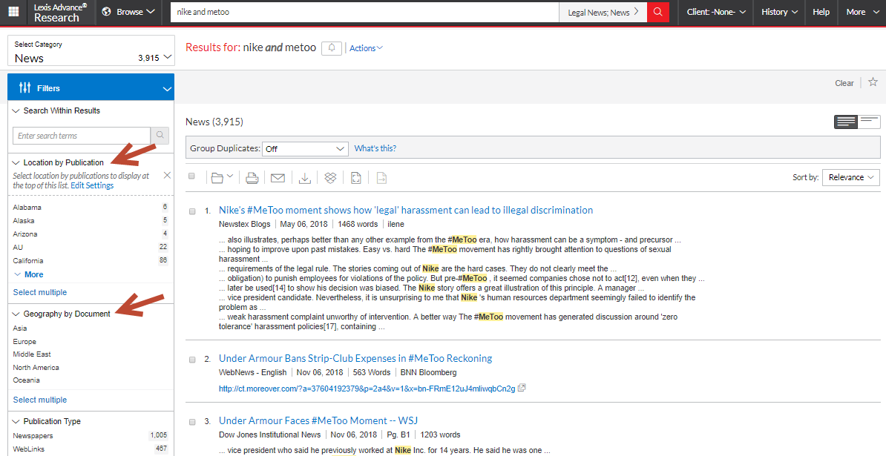This screenshot has width=886, height=456.
Task: Select multiple under Geography by Document
Action: tap(40, 400)
